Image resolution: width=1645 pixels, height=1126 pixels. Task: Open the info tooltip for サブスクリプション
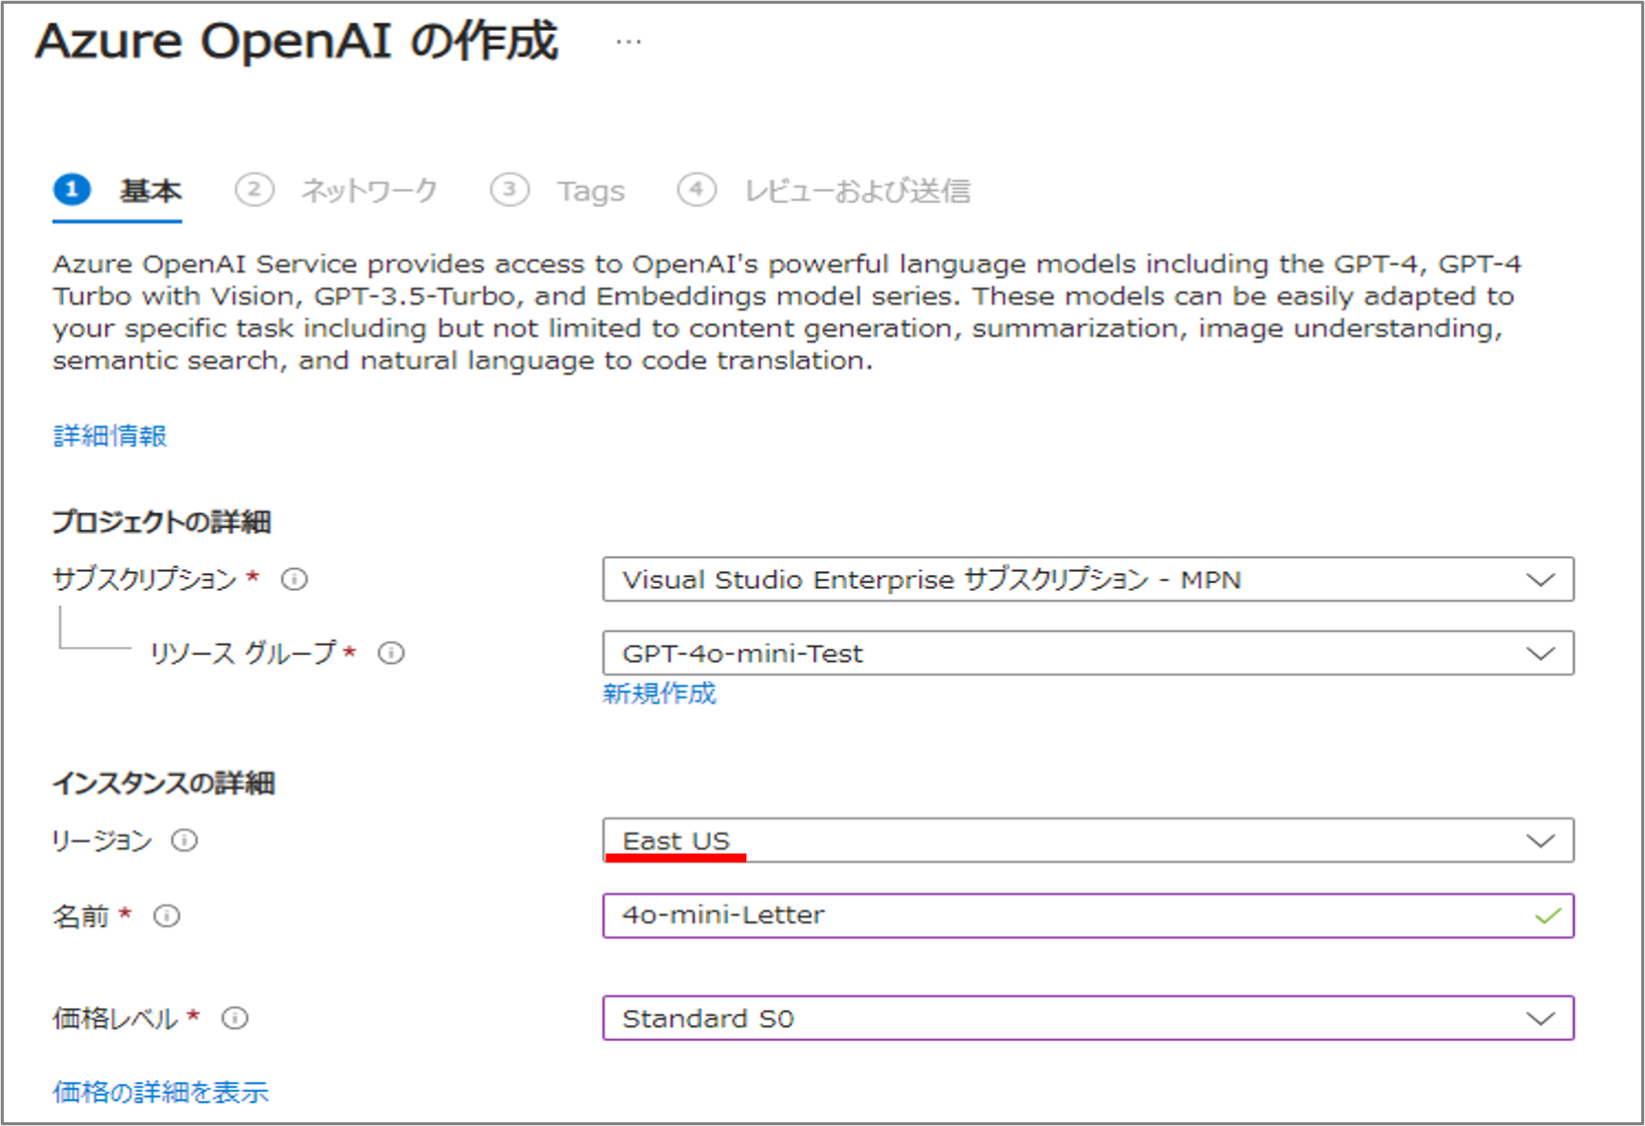click(295, 579)
